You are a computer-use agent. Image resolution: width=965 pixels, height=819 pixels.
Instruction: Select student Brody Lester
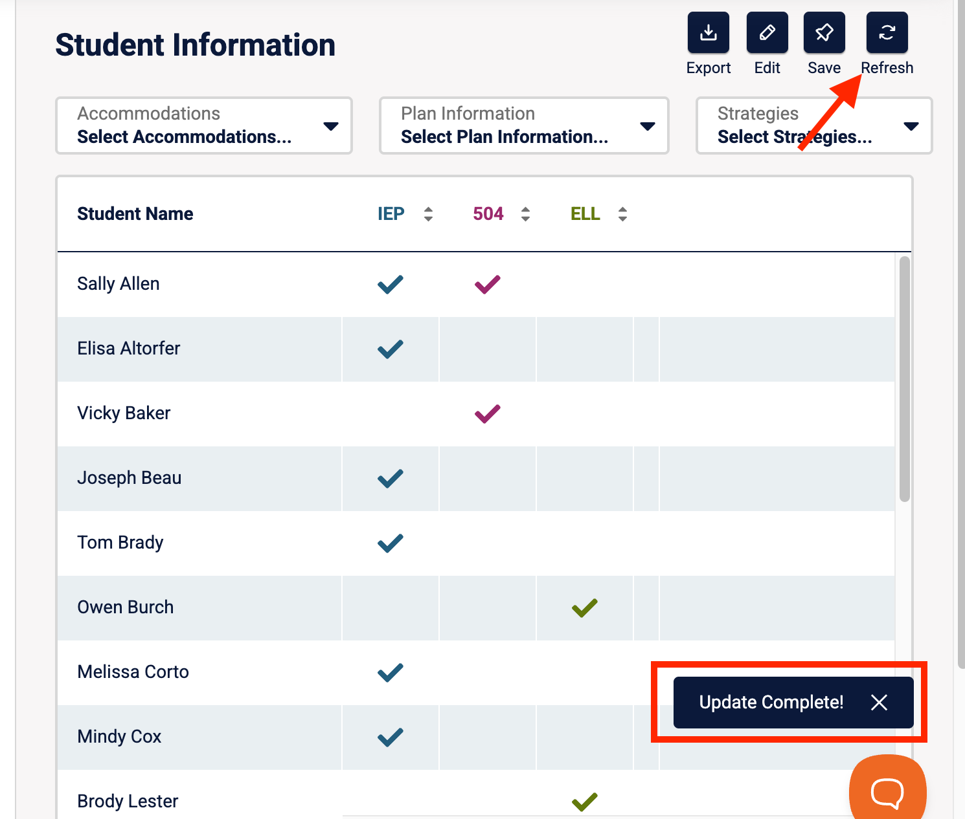(128, 802)
